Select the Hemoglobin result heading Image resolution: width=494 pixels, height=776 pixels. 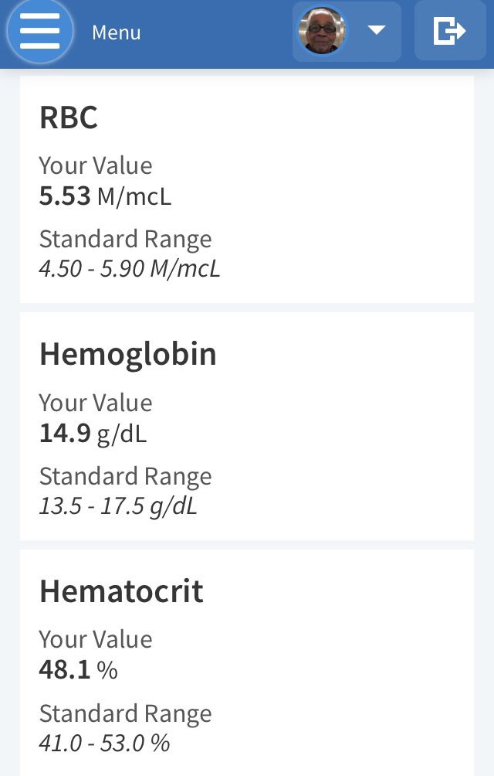tap(127, 354)
